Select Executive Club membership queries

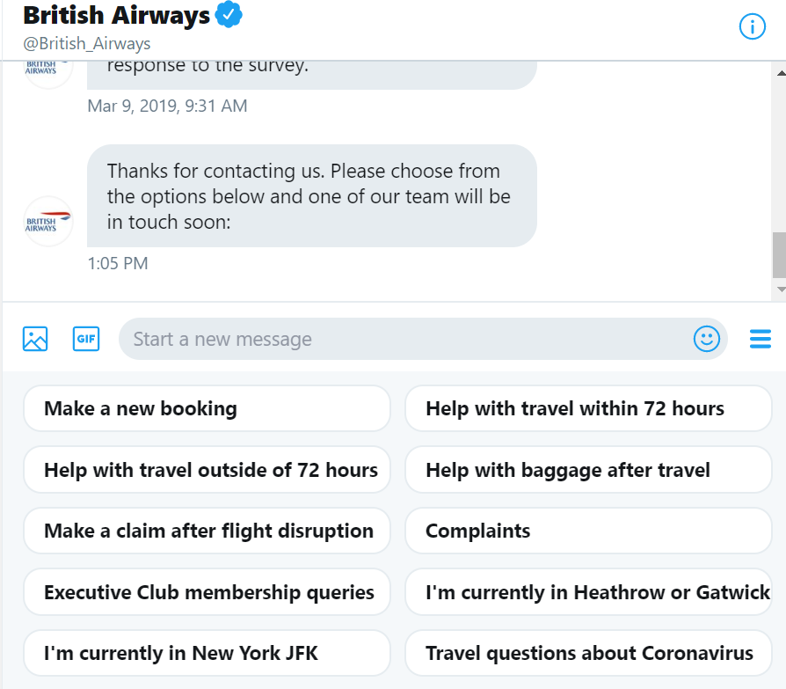207,592
